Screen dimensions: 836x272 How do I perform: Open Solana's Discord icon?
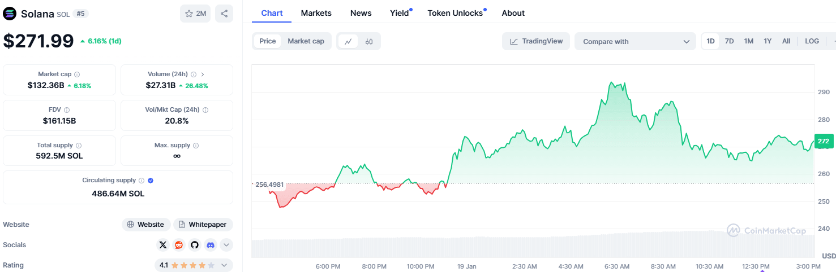pyautogui.click(x=211, y=245)
